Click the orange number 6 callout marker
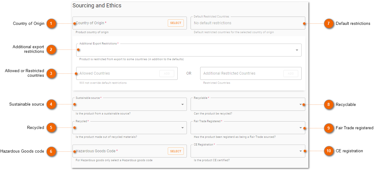 pyautogui.click(x=51, y=151)
